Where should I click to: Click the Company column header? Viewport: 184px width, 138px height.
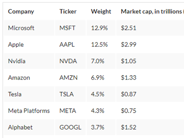(29, 11)
